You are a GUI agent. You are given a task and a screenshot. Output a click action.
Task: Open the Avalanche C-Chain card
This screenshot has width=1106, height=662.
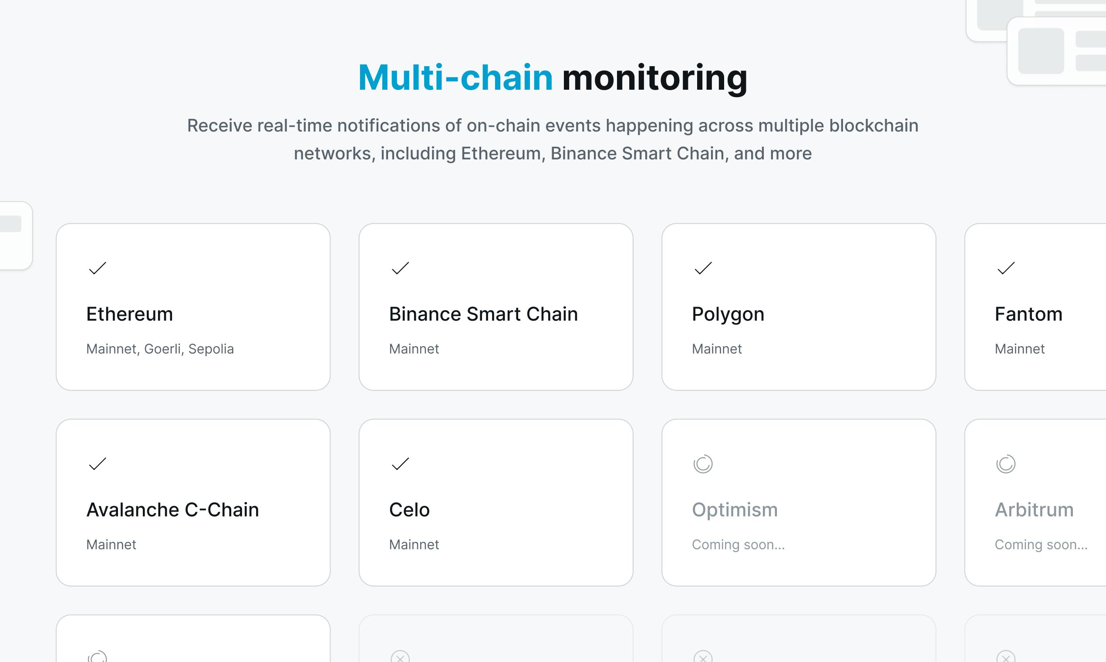[x=193, y=502]
